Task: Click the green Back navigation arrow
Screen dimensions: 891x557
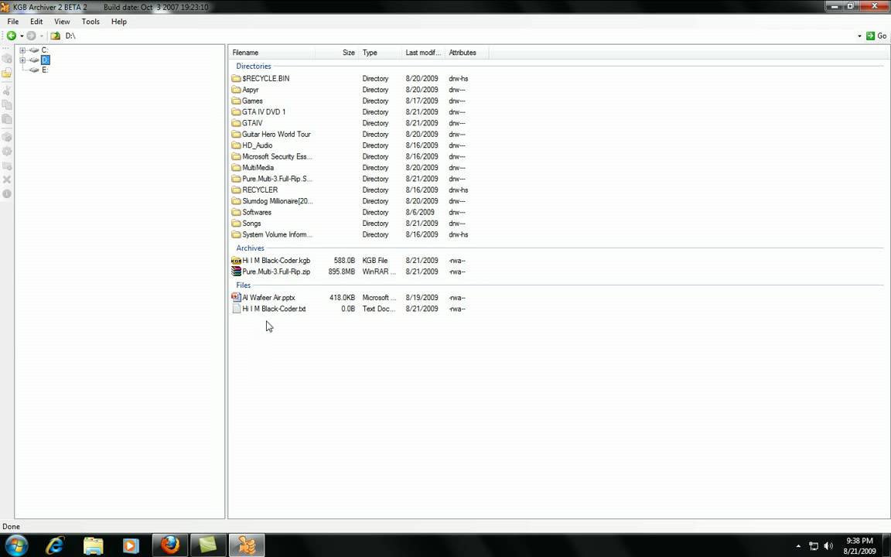Action: tap(12, 36)
